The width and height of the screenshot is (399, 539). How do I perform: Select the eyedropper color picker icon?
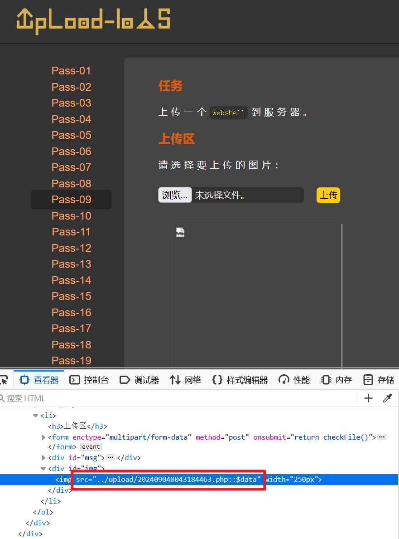387,398
